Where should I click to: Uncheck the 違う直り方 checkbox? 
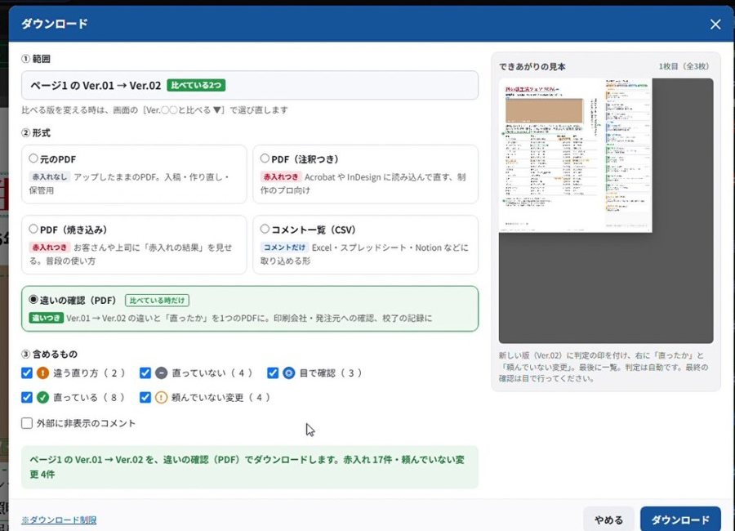coord(27,373)
